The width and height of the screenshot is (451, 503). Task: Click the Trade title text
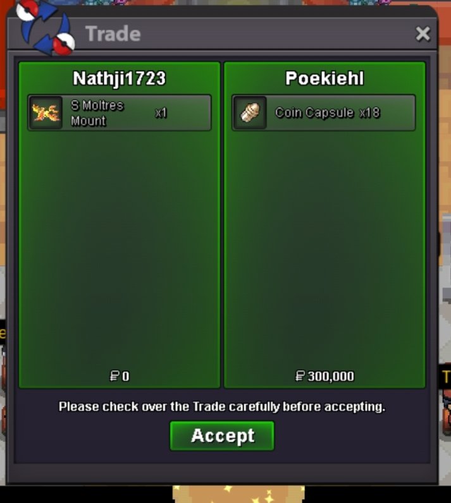coord(113,33)
